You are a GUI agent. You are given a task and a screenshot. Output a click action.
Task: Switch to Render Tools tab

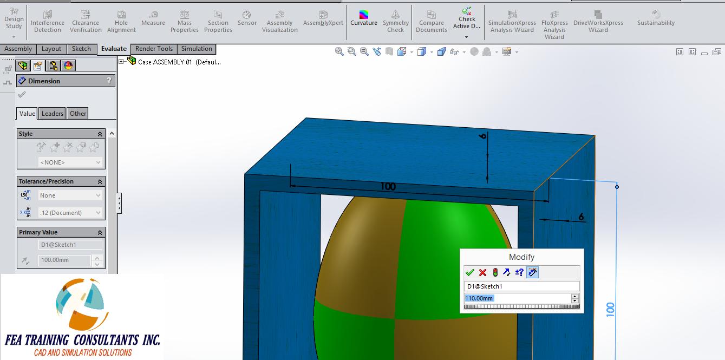click(154, 49)
